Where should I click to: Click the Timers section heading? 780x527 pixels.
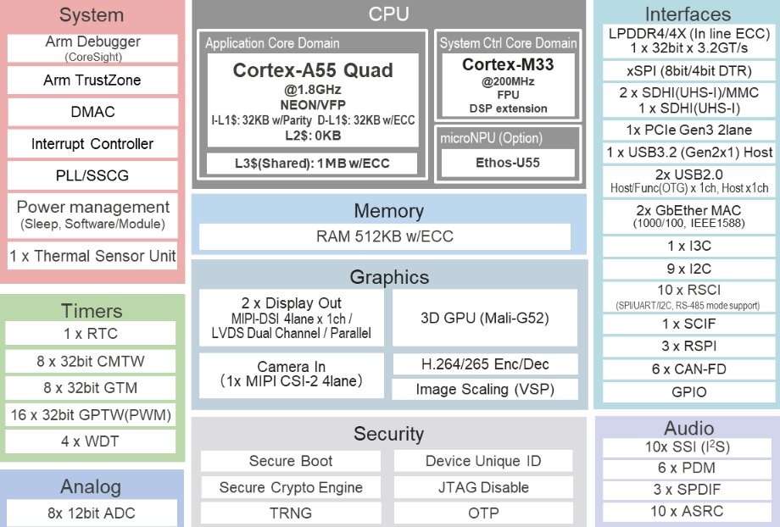92,311
